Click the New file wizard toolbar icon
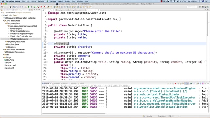 (2, 7)
